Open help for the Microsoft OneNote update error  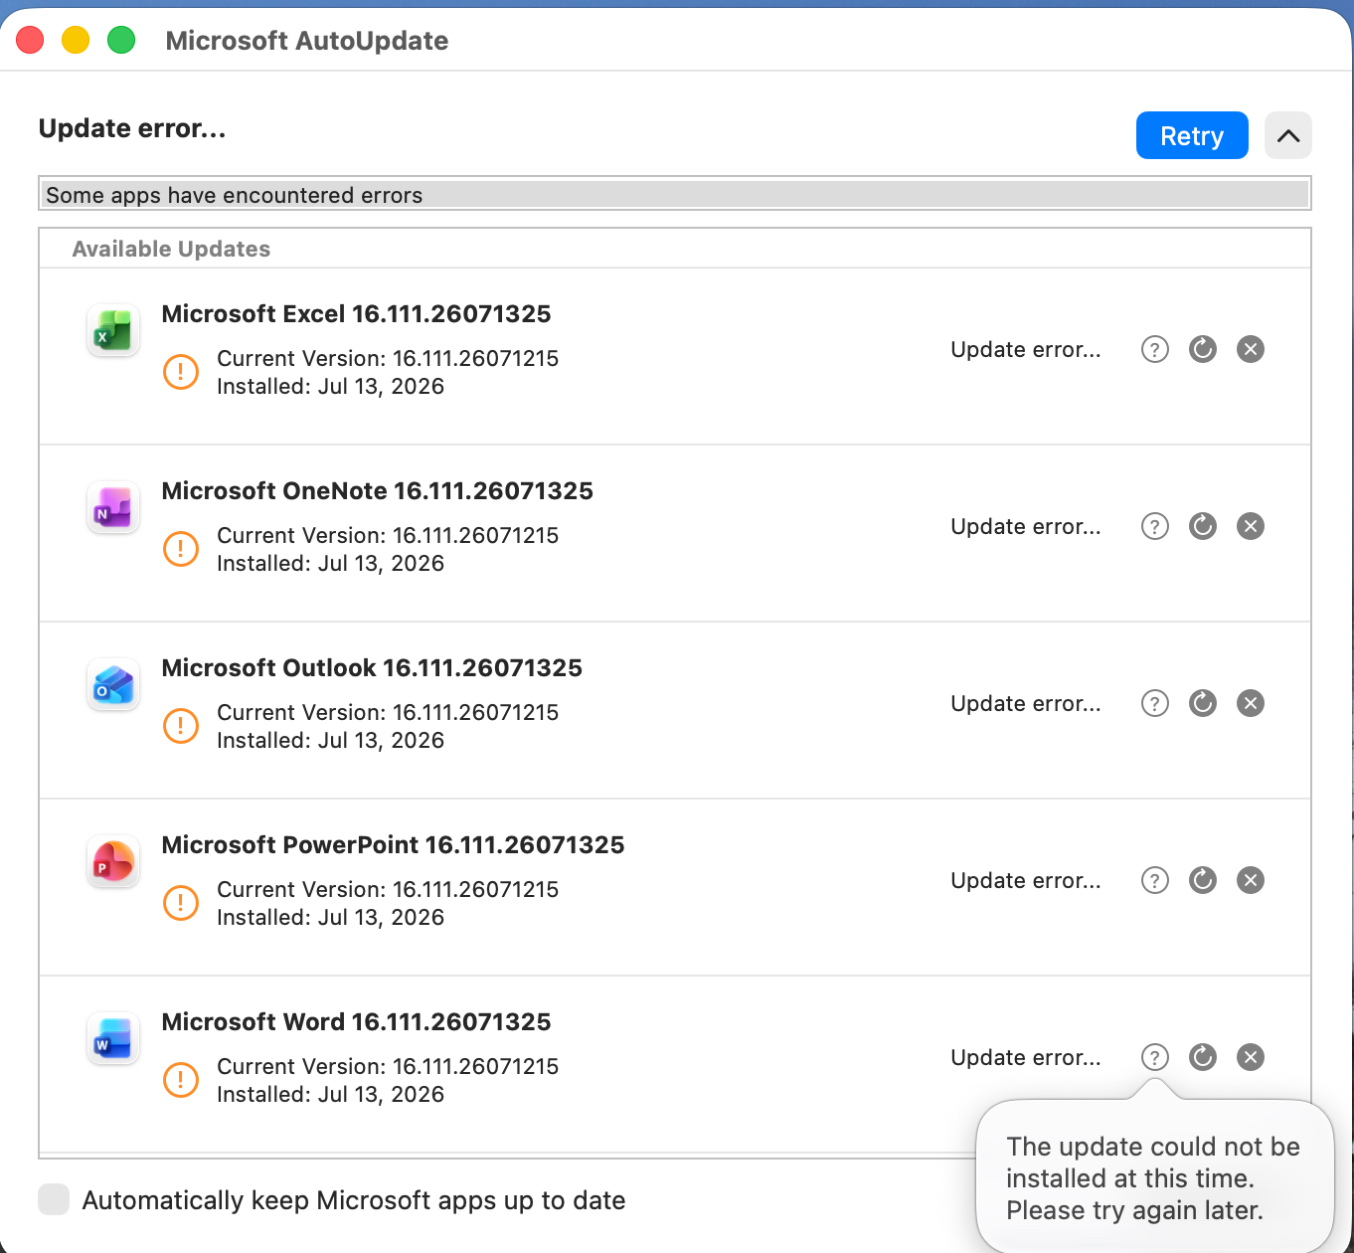click(1154, 526)
